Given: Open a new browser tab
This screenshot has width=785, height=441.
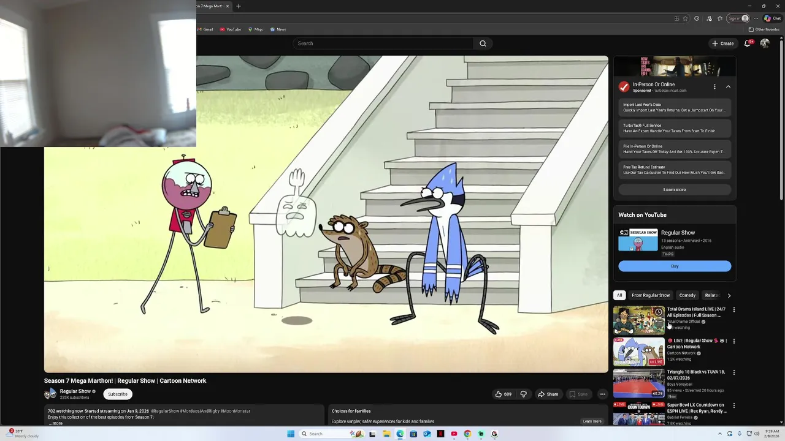Looking at the screenshot, I should coord(239,6).
